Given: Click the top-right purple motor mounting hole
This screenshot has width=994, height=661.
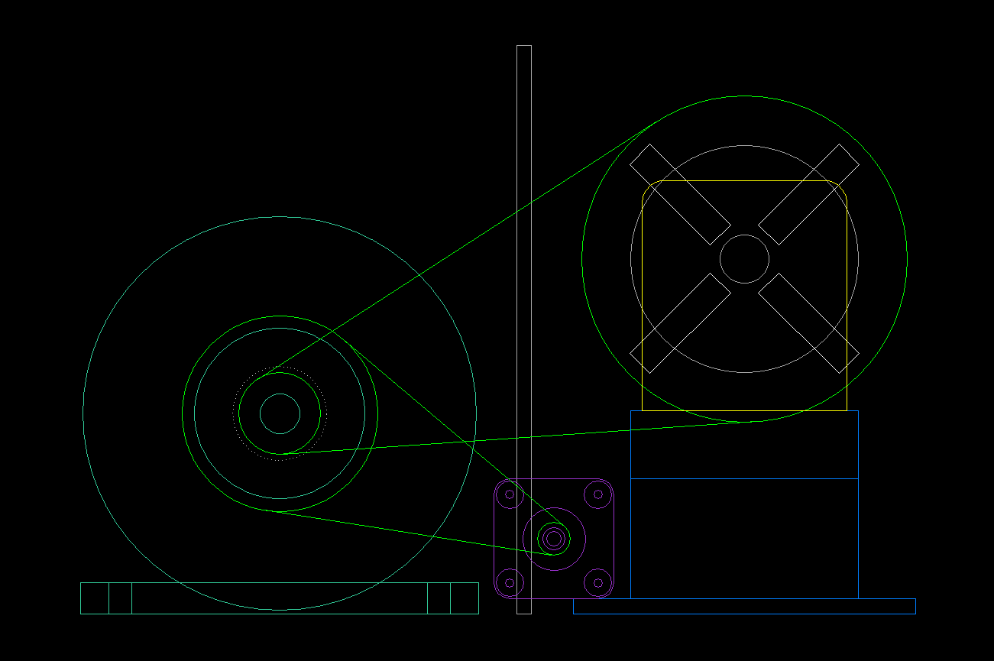Looking at the screenshot, I should click(x=598, y=494).
